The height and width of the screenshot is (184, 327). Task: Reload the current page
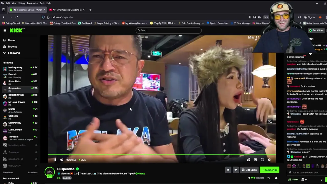point(17,17)
